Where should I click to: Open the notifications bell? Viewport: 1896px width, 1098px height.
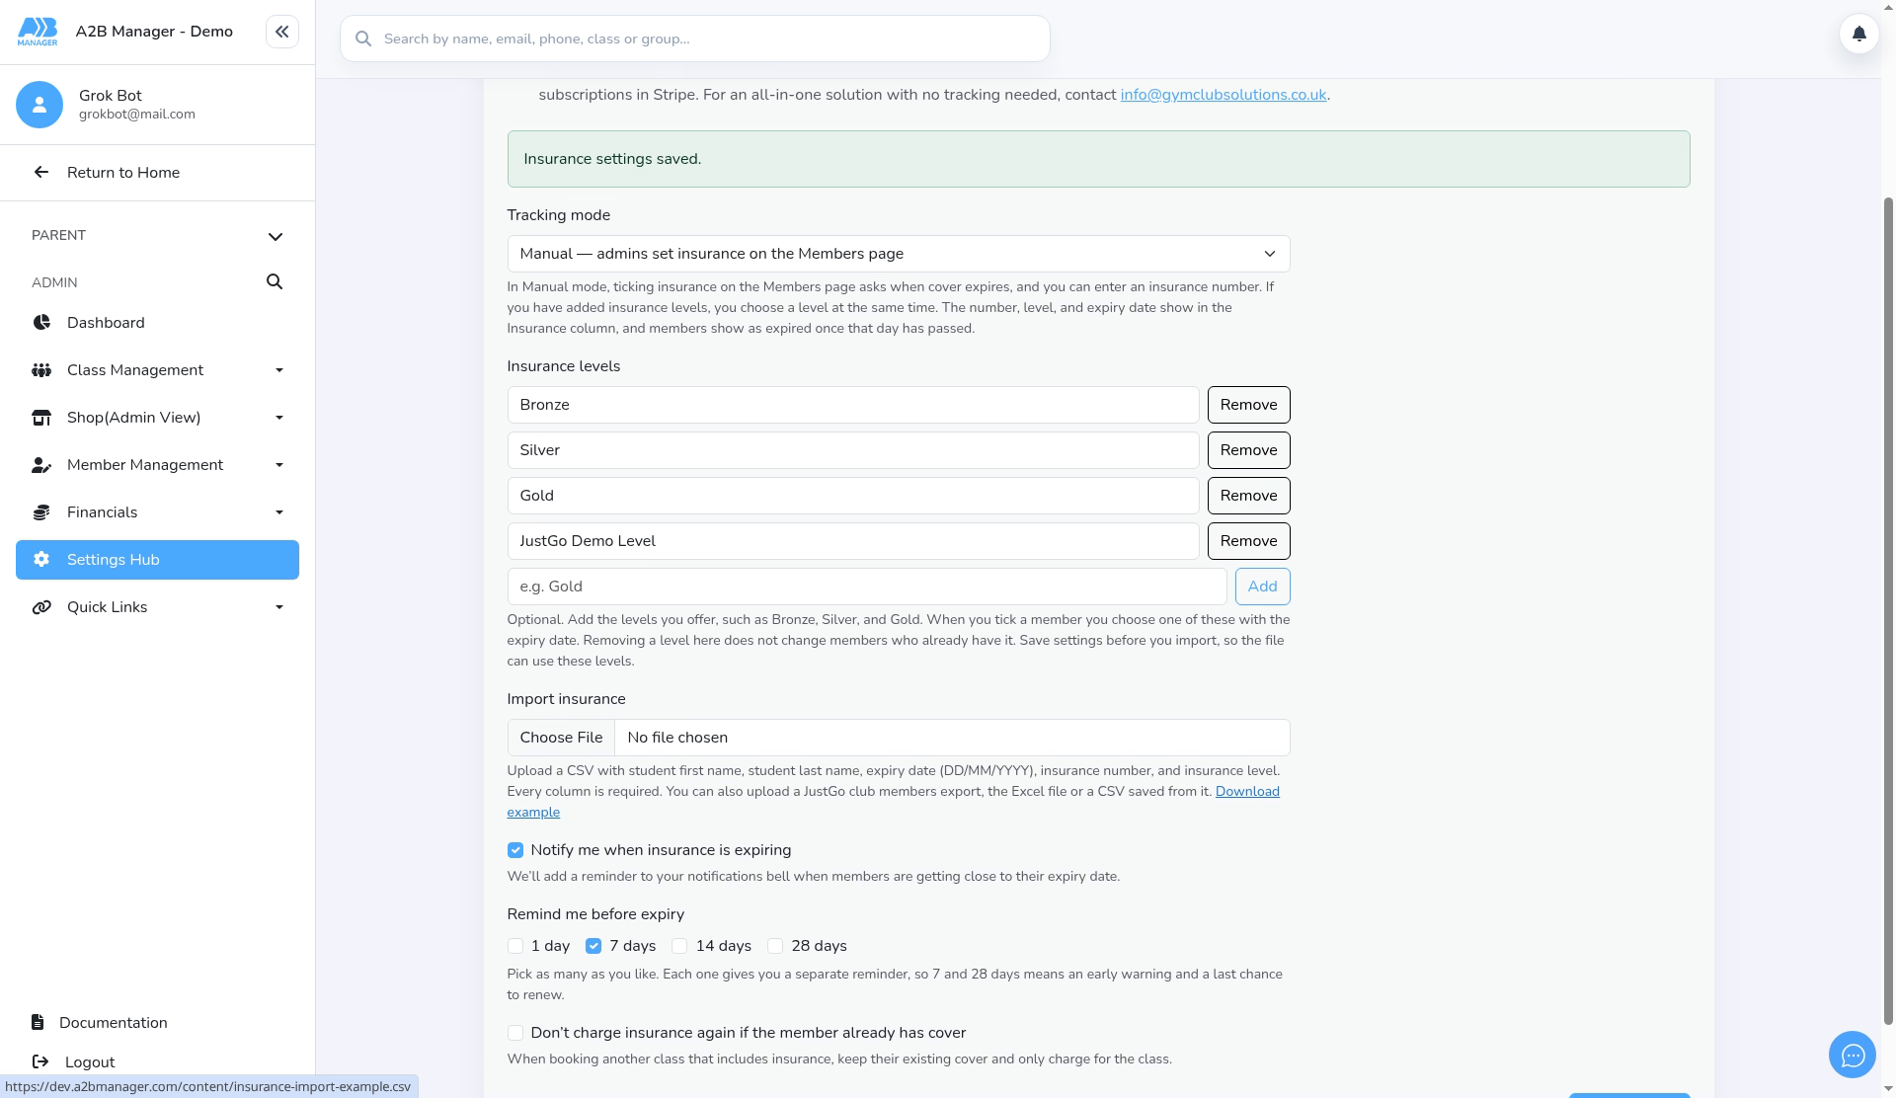coord(1858,34)
